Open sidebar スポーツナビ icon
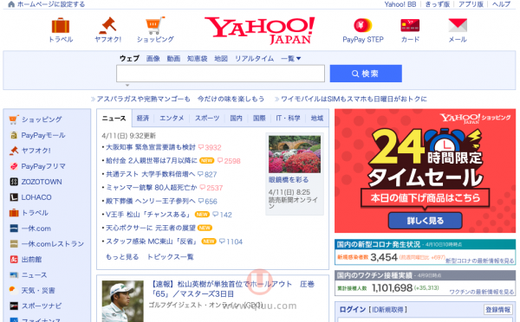The height and width of the screenshot is (322, 520). point(14,306)
